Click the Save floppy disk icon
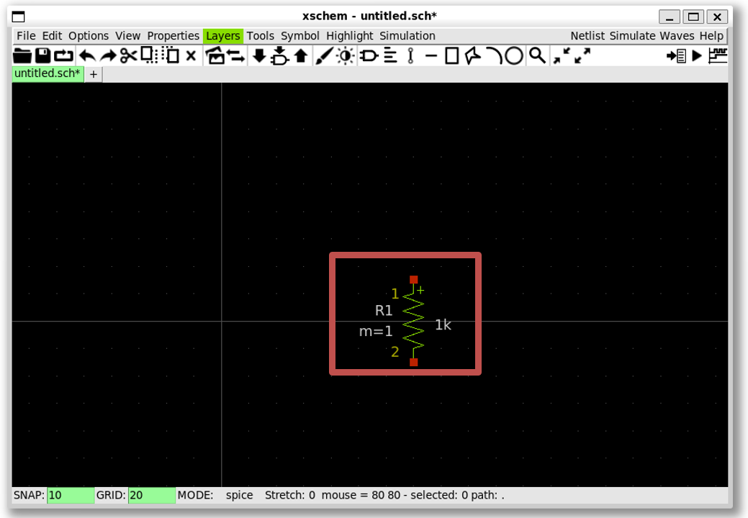The image size is (748, 518). [43, 55]
